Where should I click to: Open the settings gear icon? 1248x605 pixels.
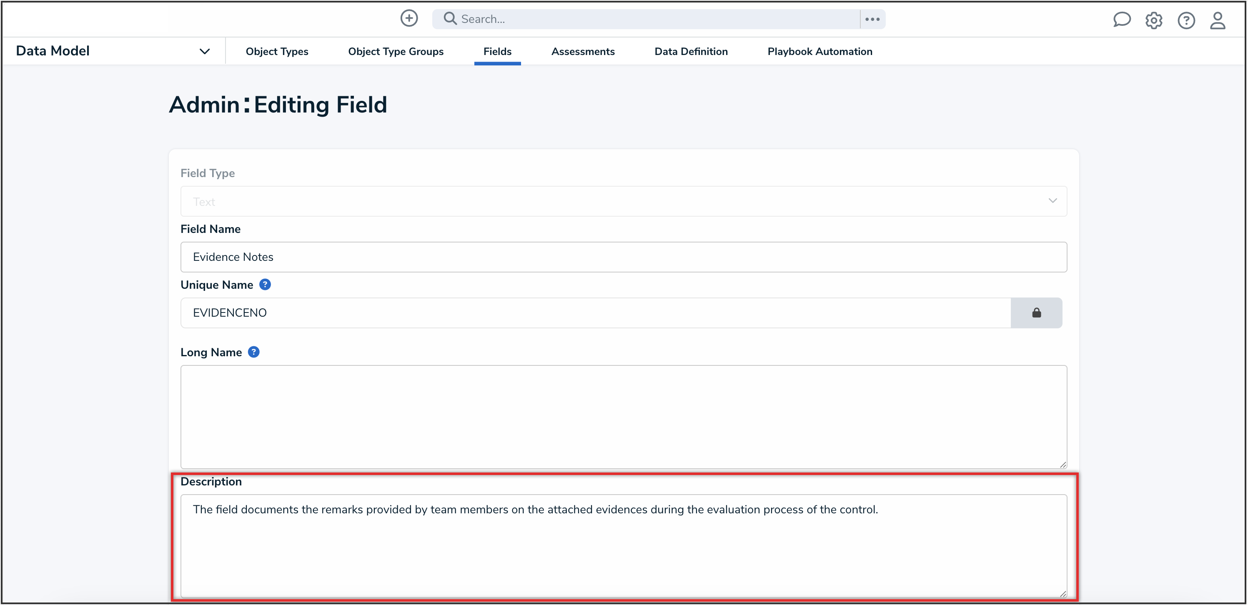click(1154, 20)
